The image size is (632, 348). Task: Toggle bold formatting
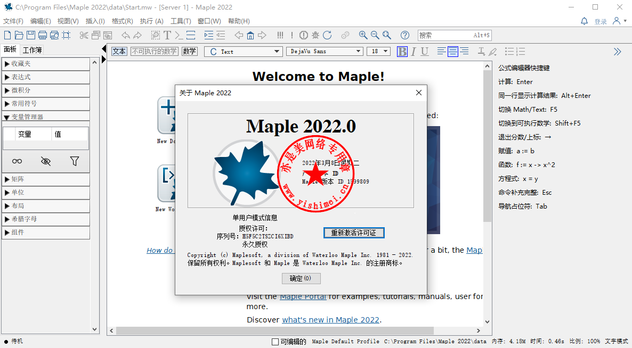tap(402, 52)
